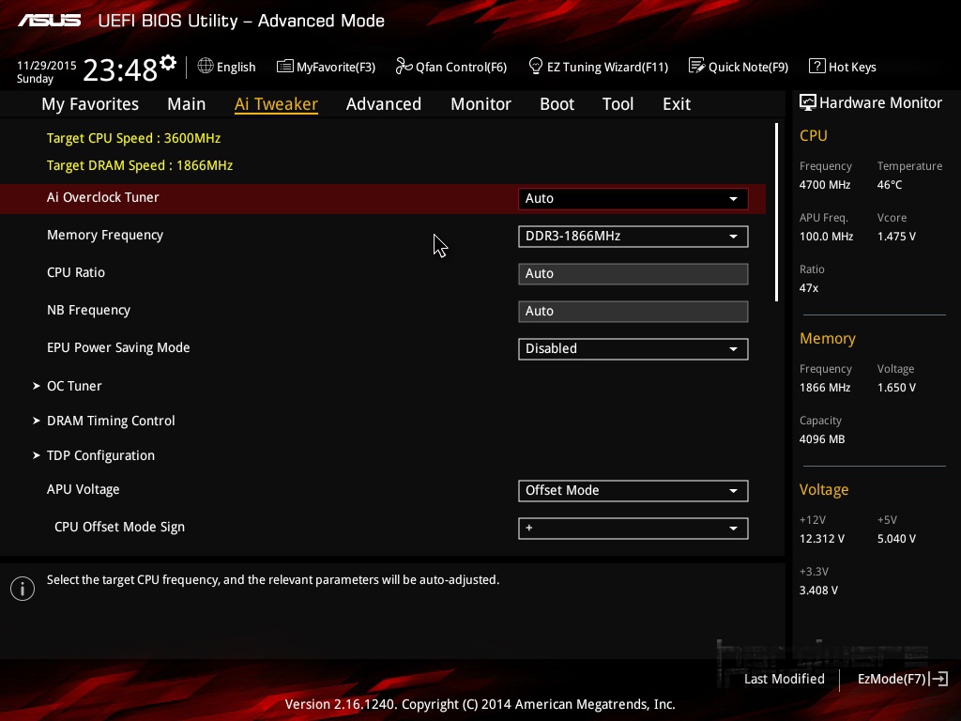Image resolution: width=961 pixels, height=721 pixels.
Task: Click the date 11/29/2015
Action: point(47,65)
